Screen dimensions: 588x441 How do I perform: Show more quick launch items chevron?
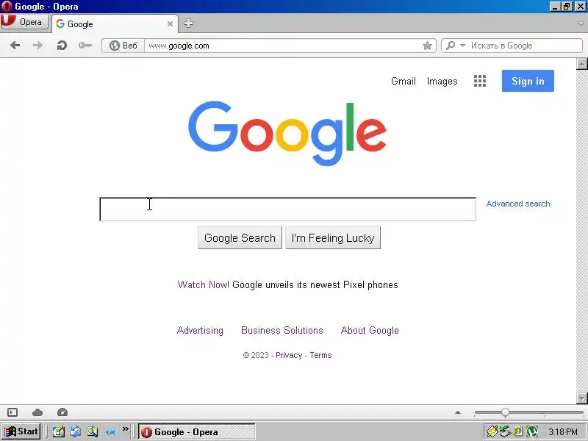click(125, 429)
